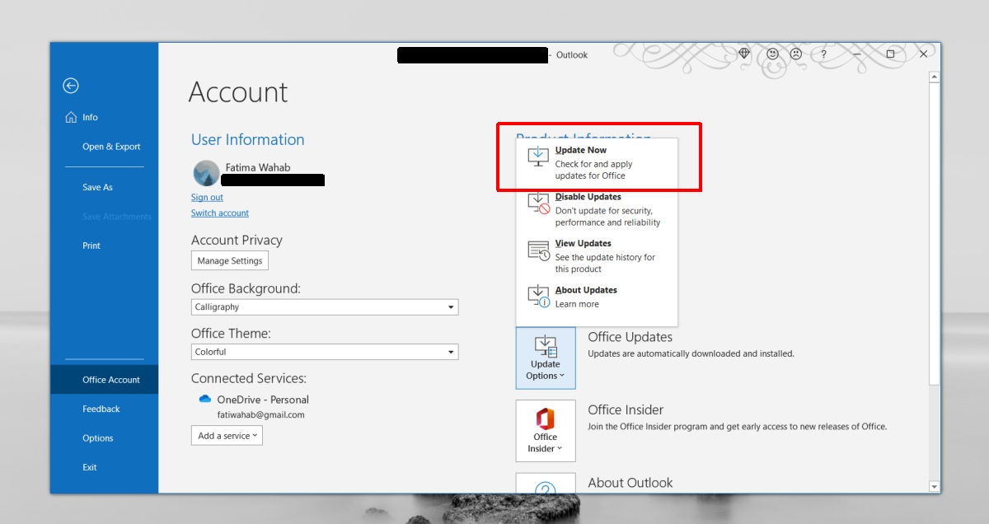Open Options in the sidebar
This screenshot has width=989, height=524.
[104, 438]
